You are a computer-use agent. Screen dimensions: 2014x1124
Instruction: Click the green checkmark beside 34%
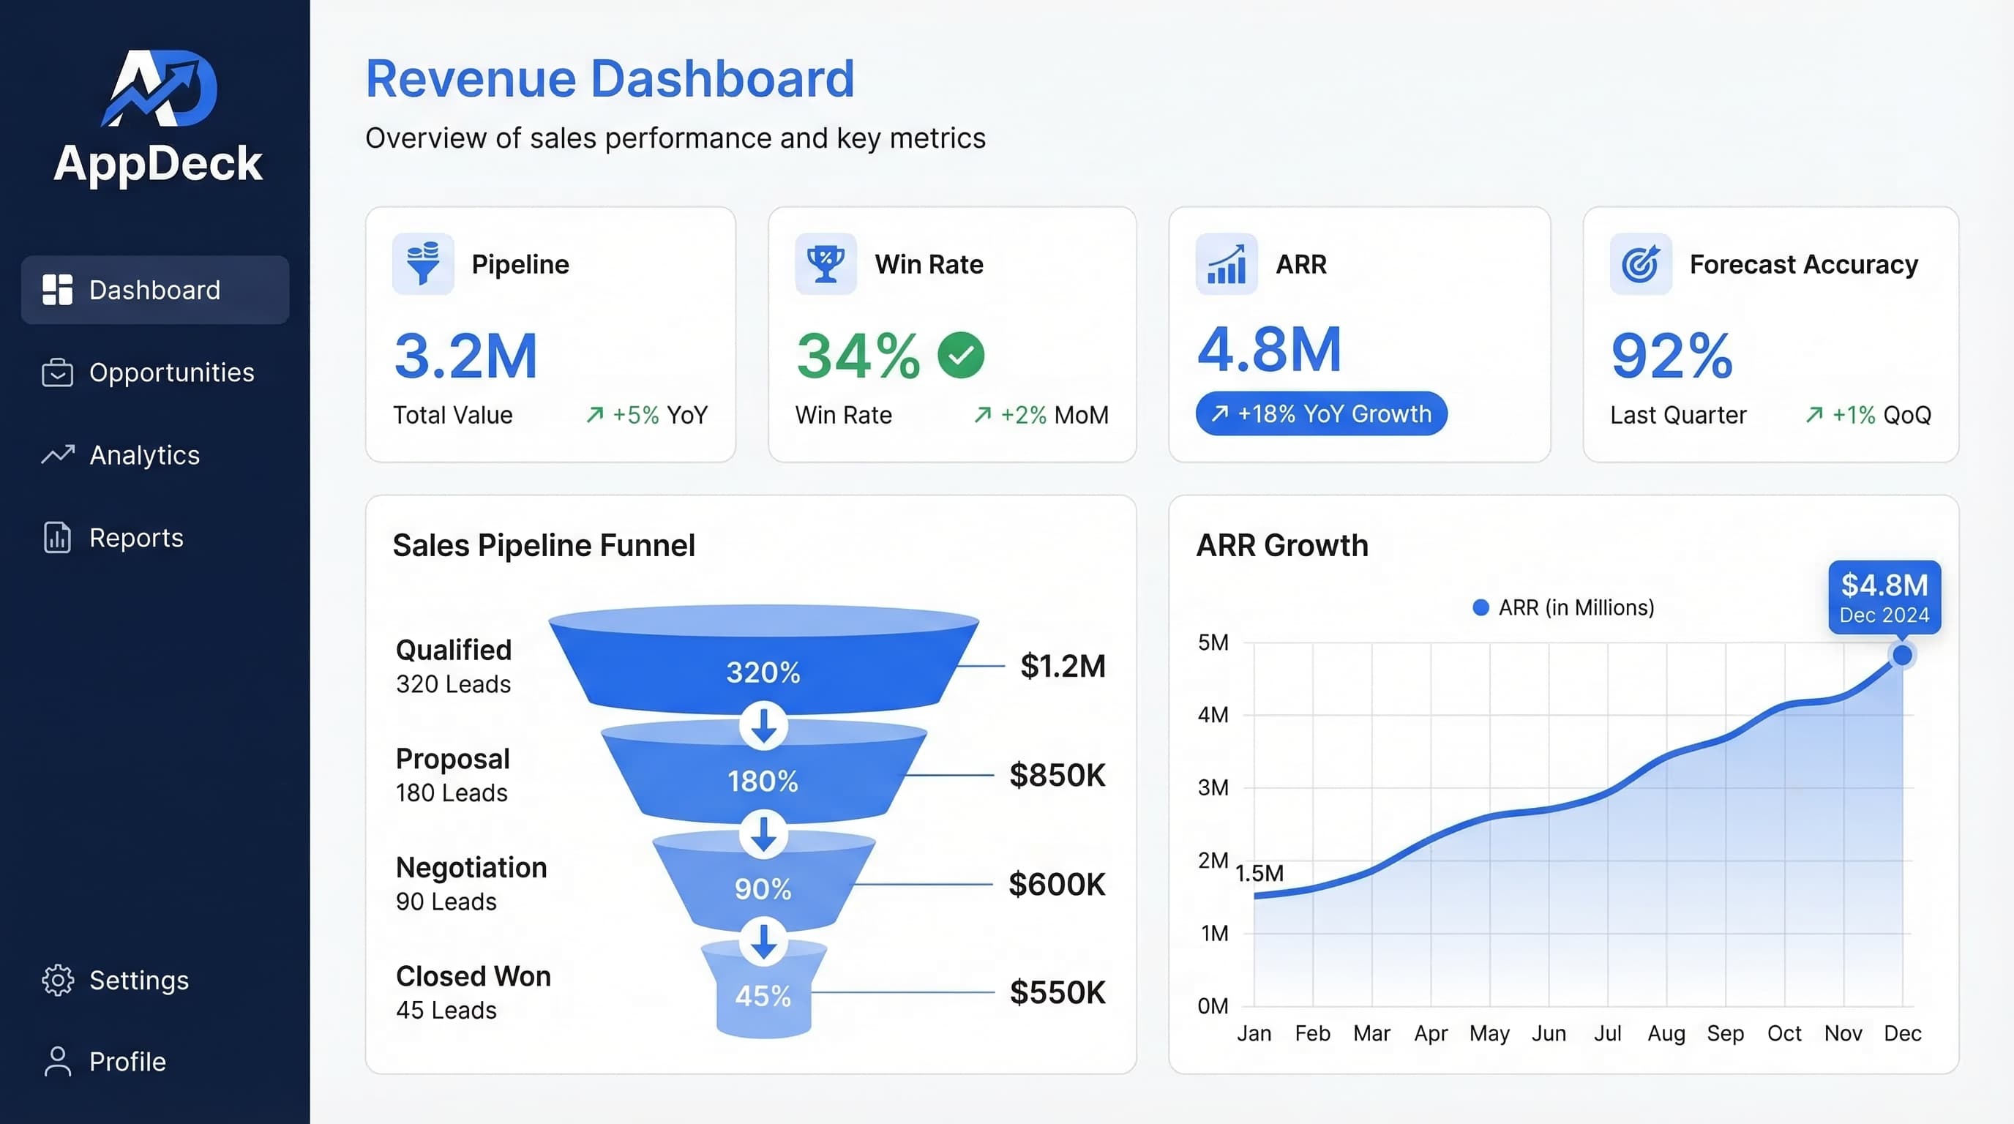click(961, 356)
